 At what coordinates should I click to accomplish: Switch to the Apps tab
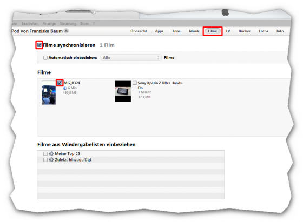coord(159,31)
